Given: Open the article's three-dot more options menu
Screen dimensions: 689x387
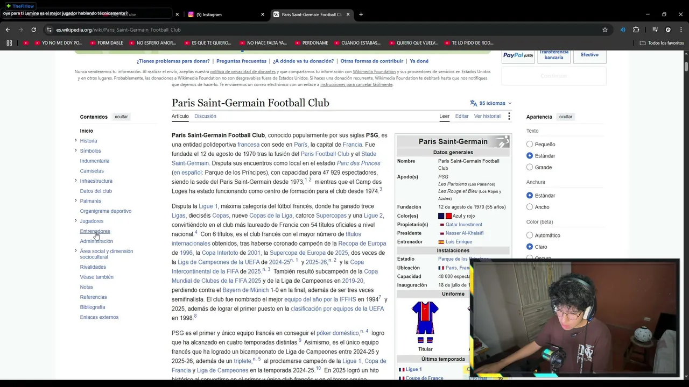Looking at the screenshot, I should (x=509, y=116).
